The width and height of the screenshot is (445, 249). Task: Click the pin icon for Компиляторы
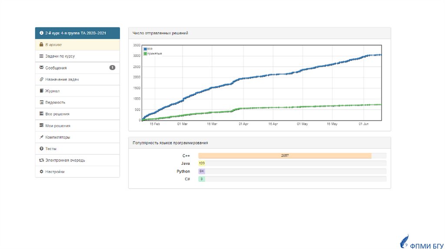pos(41,137)
